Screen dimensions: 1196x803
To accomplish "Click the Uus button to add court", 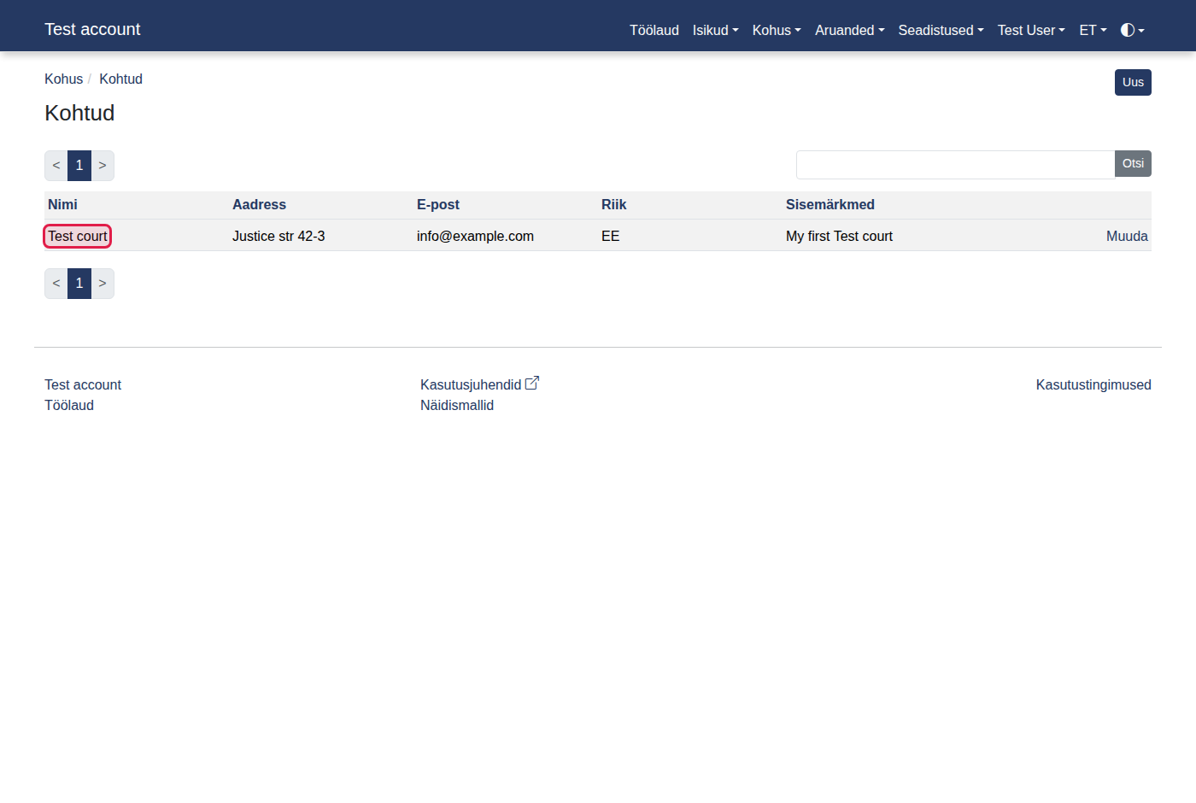I will tap(1133, 82).
